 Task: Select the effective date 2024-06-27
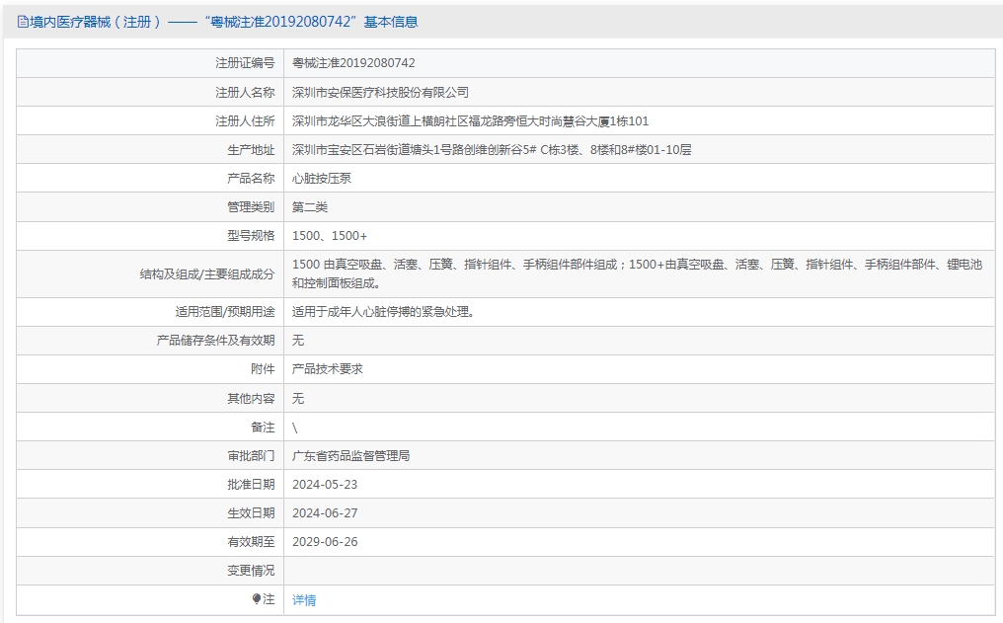(x=325, y=513)
